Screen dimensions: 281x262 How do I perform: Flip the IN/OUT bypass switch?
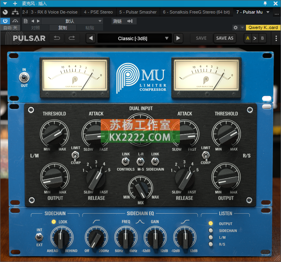click(24, 78)
